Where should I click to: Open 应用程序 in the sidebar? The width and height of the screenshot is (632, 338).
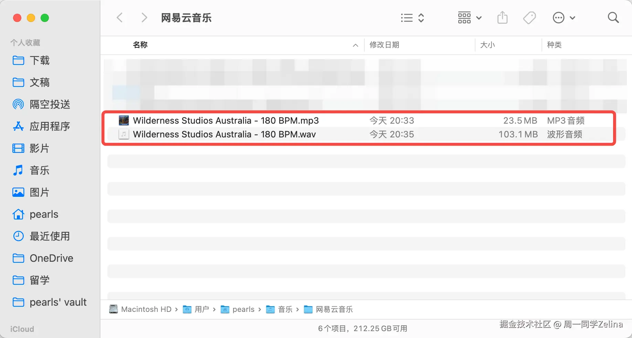point(50,126)
